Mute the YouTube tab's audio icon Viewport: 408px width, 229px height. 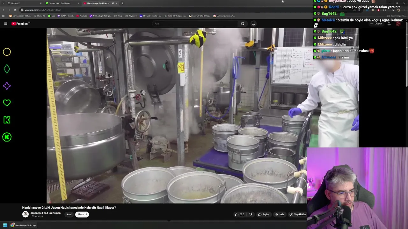[x=113, y=3]
